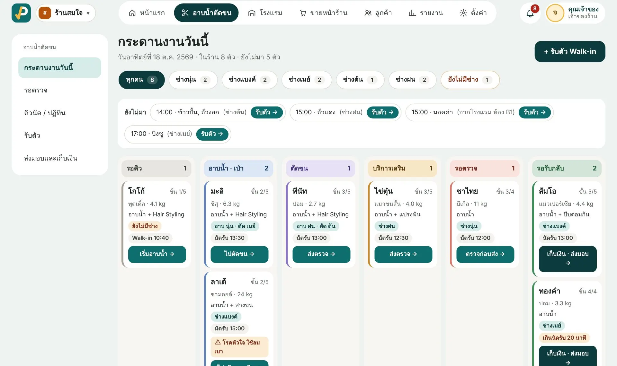Open รอตรวจ in the sidebar

click(x=60, y=90)
